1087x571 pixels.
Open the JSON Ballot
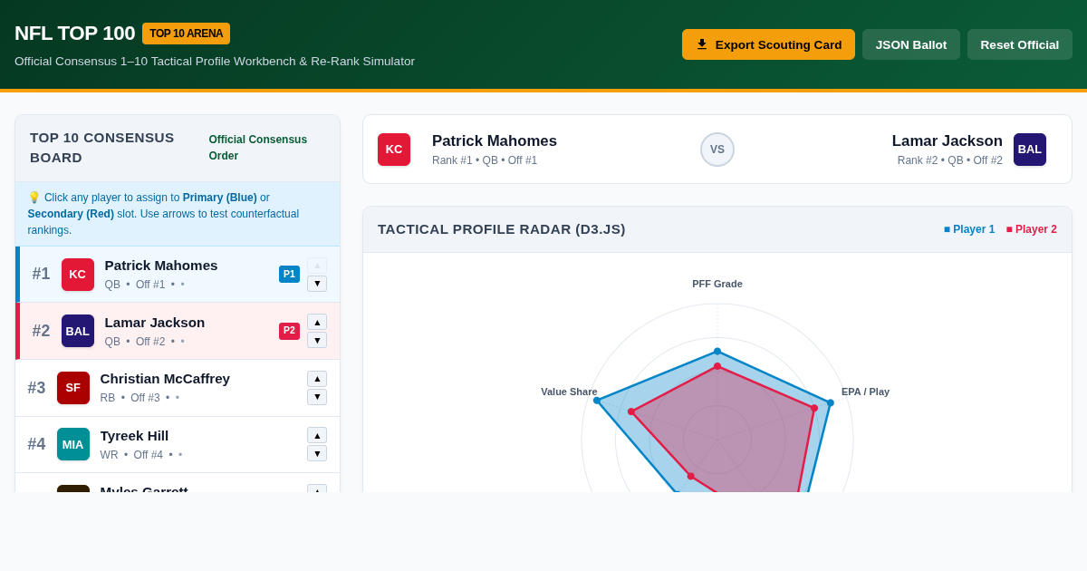[911, 44]
